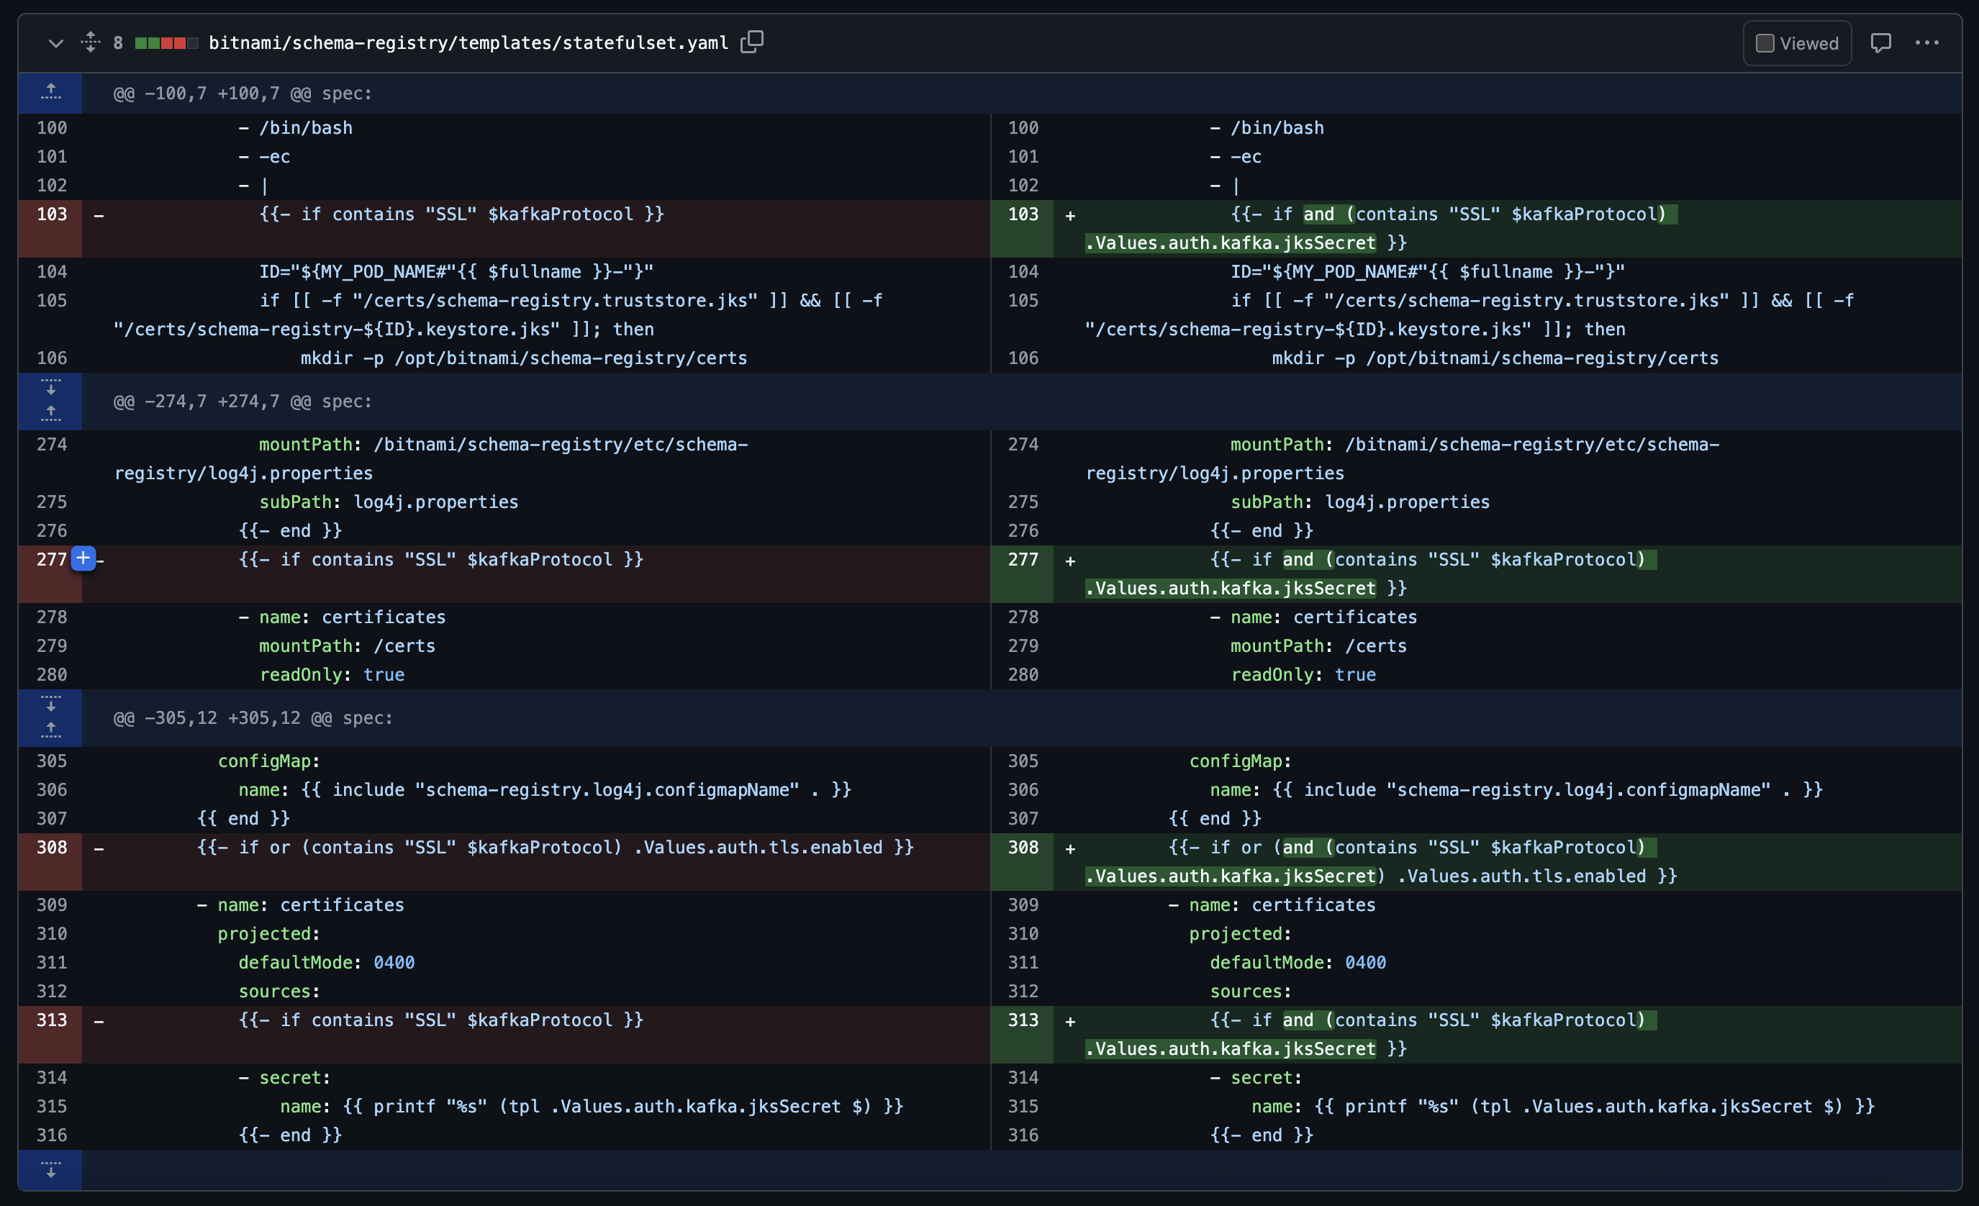Click right 'subPath: log4j.properties' line

click(1360, 502)
